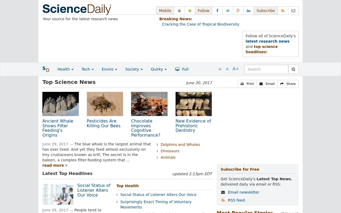Image resolution: width=341 pixels, height=213 pixels.
Task: Click read more on the whale story
Action: tap(55, 165)
